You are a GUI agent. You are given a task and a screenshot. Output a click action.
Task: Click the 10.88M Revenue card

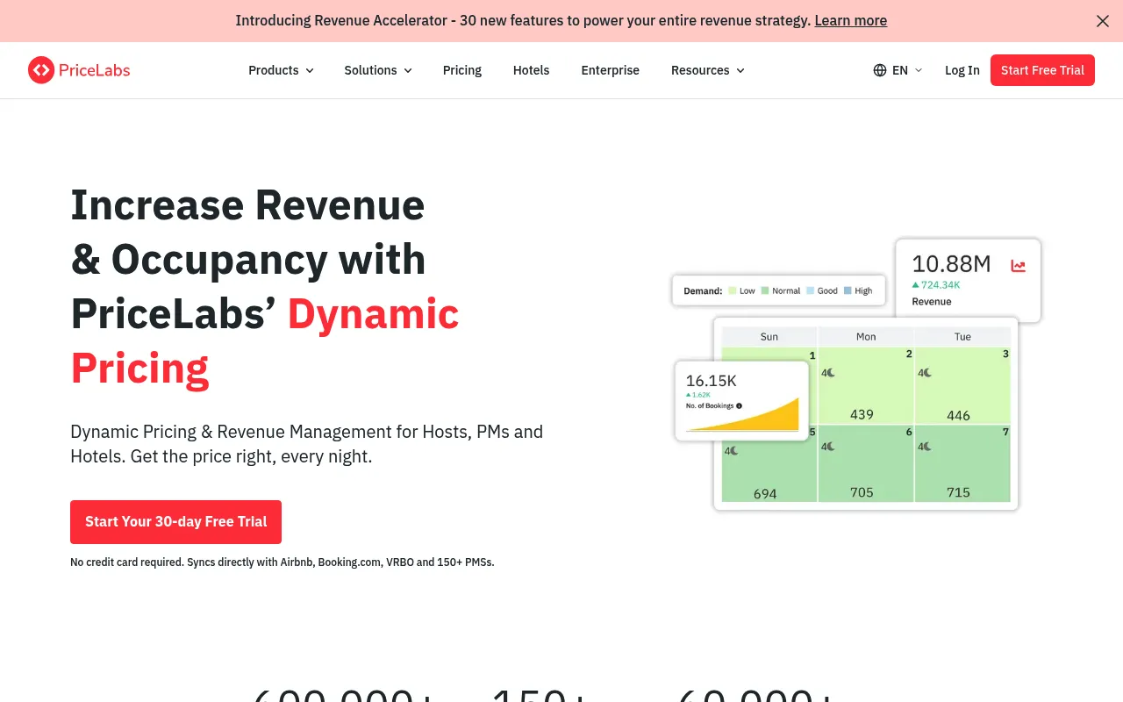(968, 280)
